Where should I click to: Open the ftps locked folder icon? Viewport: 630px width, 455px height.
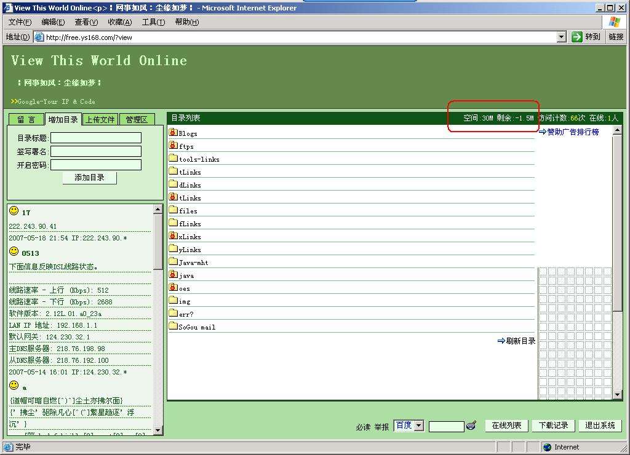coord(173,145)
